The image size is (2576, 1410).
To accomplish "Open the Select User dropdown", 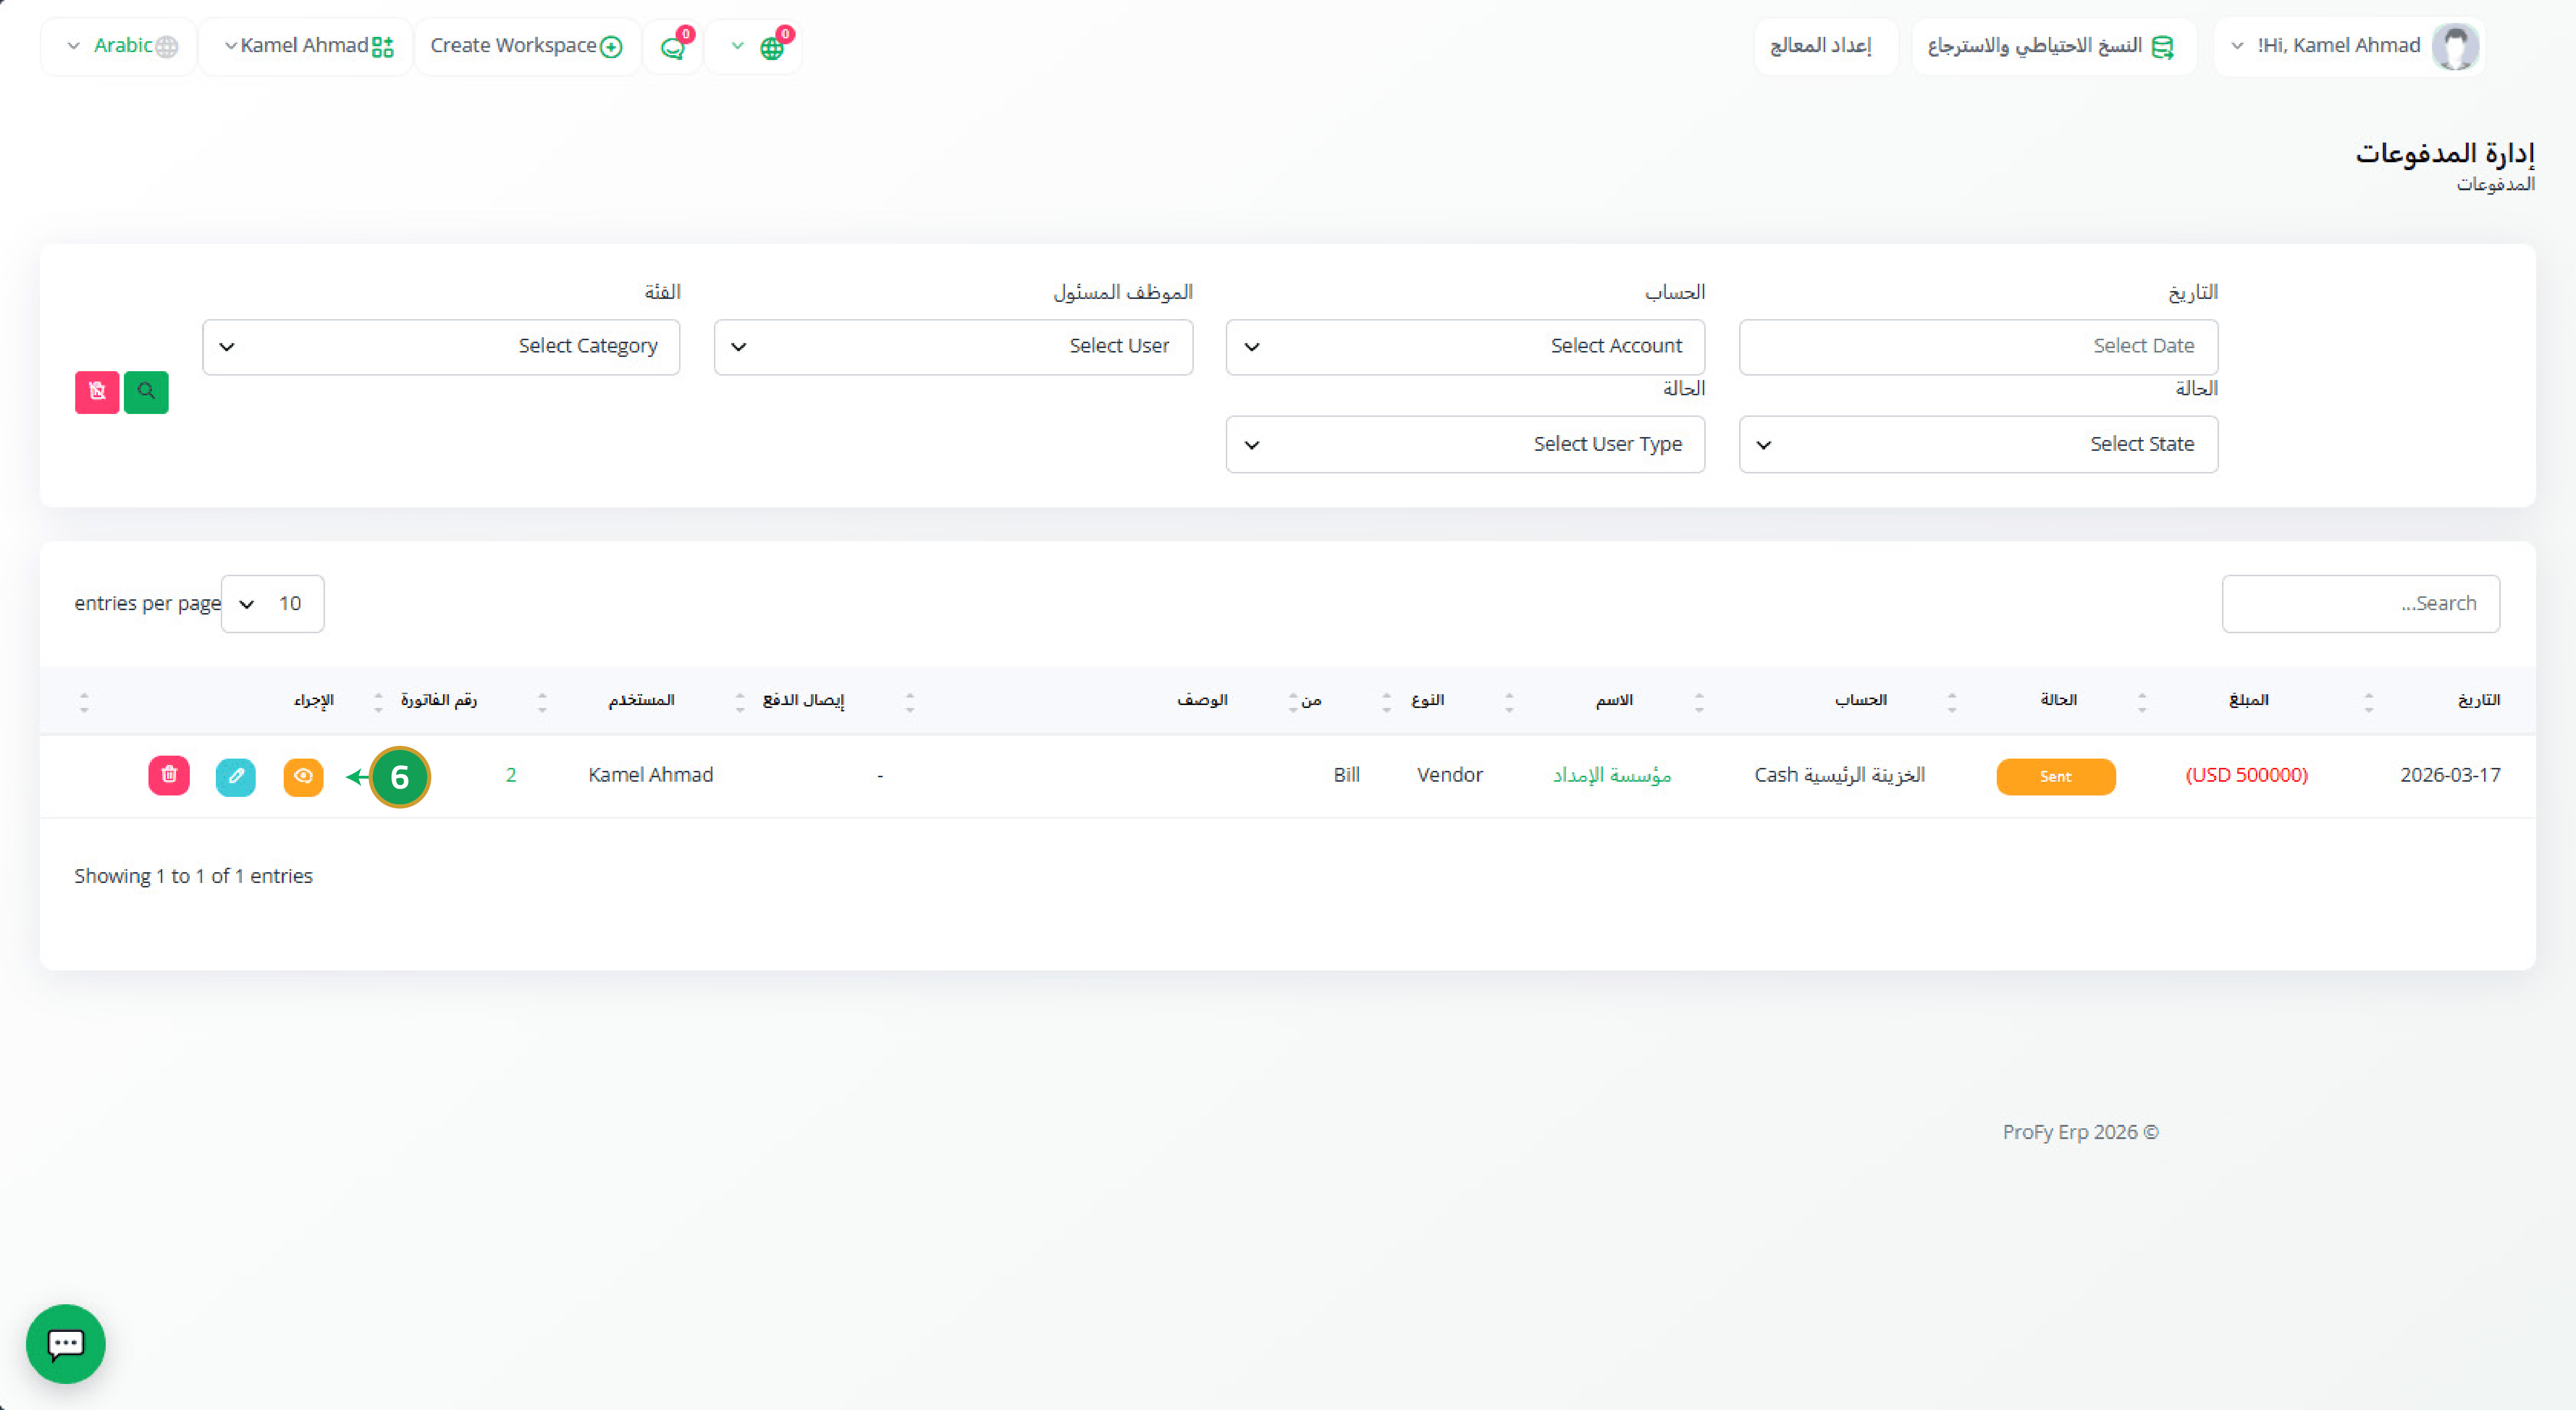I will tap(953, 347).
